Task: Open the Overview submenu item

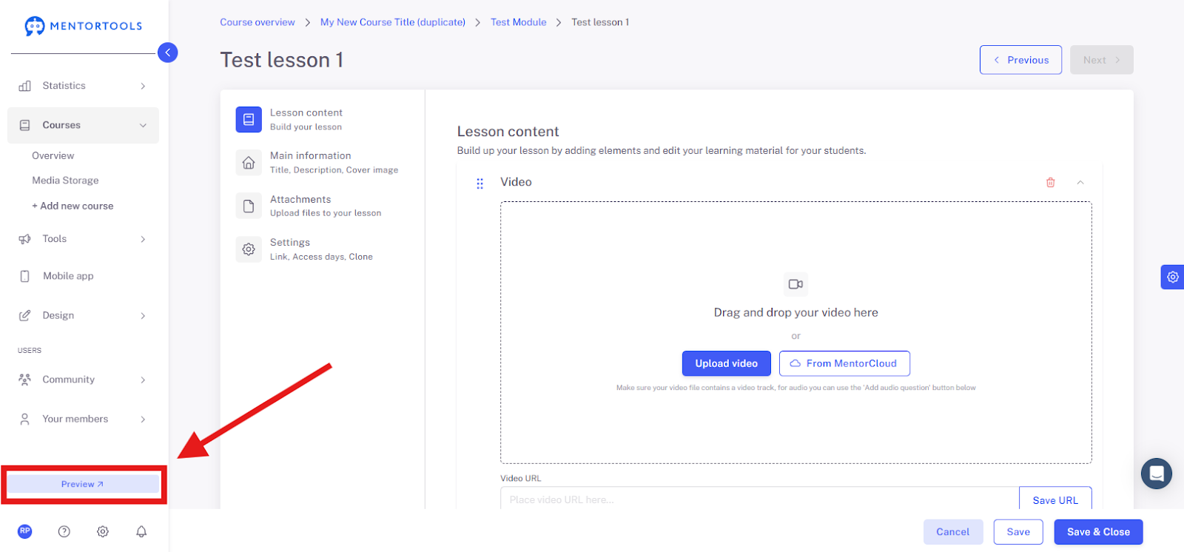Action: [x=53, y=155]
